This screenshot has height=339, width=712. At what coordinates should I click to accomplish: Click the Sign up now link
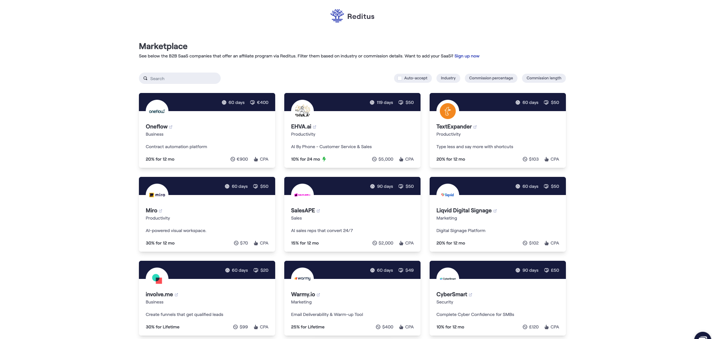(467, 56)
